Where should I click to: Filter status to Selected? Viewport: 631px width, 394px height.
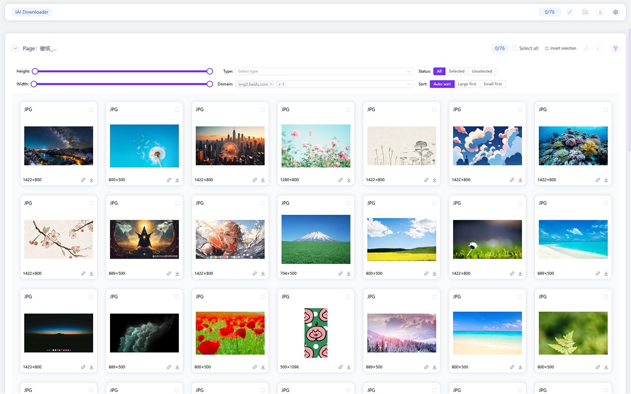point(456,71)
